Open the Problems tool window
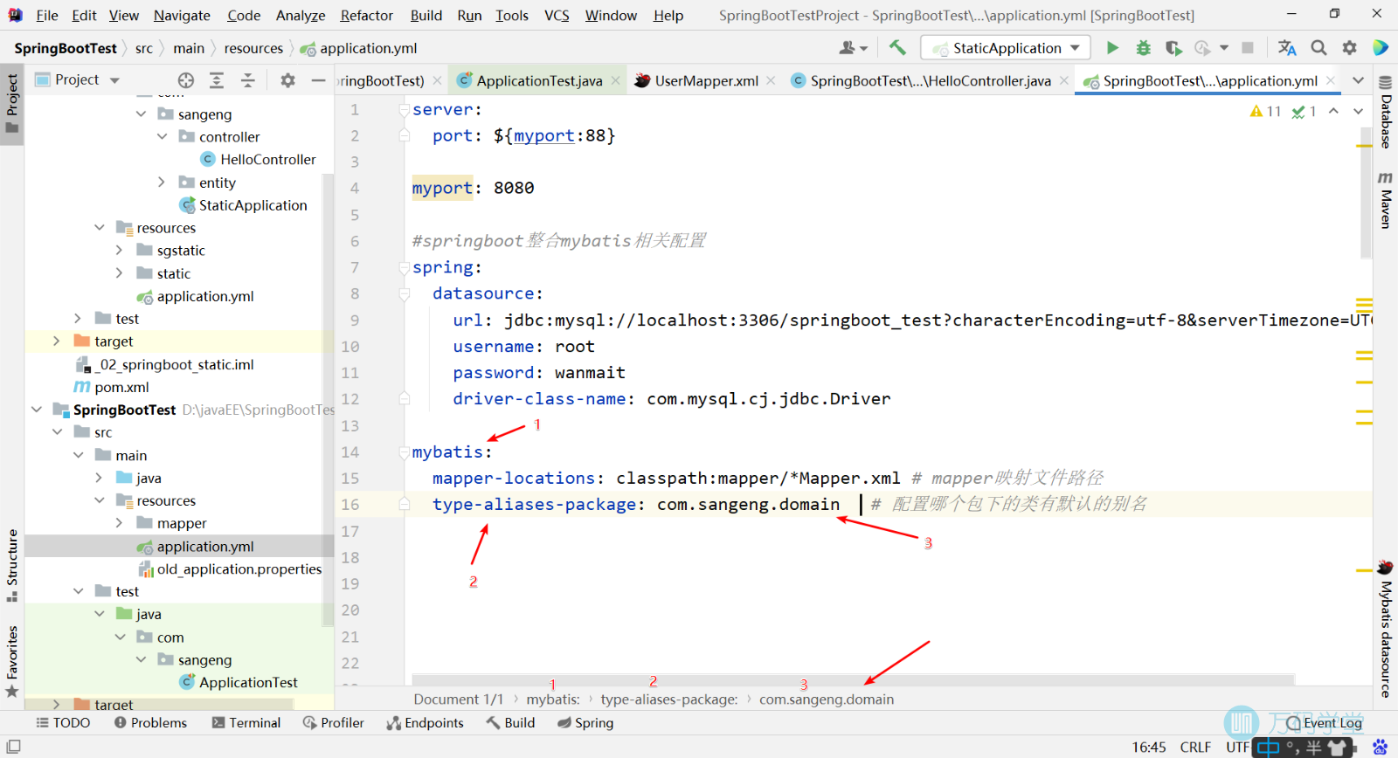Image resolution: width=1398 pixels, height=758 pixels. (150, 722)
